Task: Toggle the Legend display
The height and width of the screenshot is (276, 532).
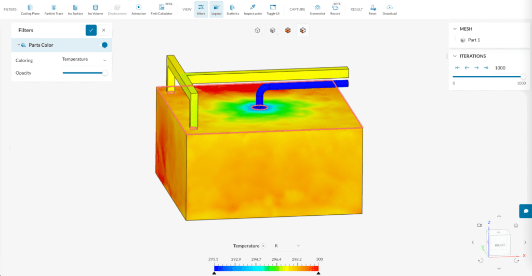Action: (216, 9)
